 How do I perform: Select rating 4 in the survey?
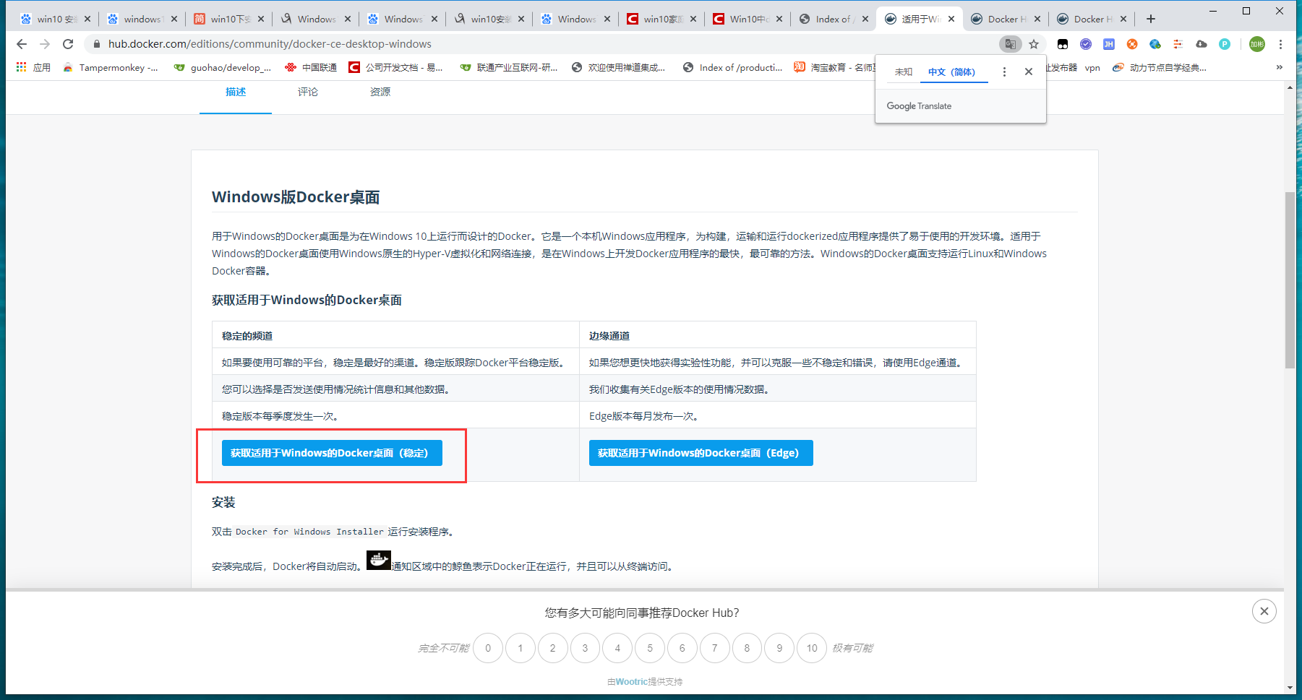click(617, 648)
